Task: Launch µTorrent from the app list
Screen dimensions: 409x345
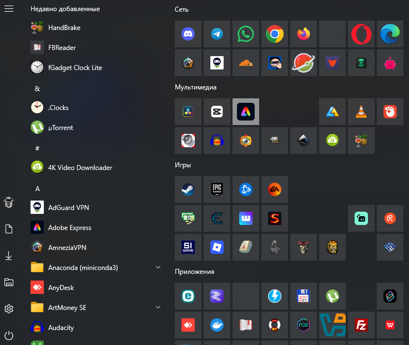Action: [95, 127]
